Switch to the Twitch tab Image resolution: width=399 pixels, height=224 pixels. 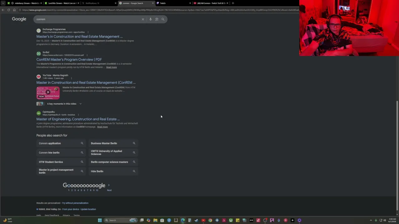pyautogui.click(x=173, y=3)
